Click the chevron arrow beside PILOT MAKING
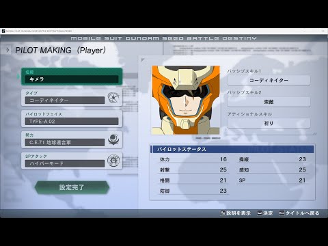The image size is (328, 246). click(x=8, y=50)
